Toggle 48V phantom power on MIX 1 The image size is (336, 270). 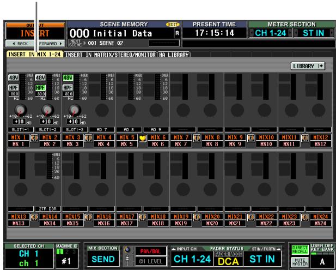14,77
